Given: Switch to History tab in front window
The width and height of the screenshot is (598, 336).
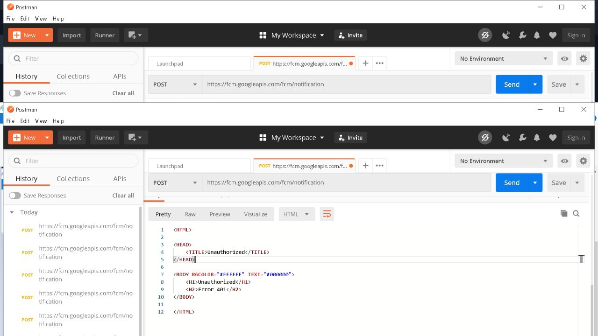Looking at the screenshot, I should [26, 179].
